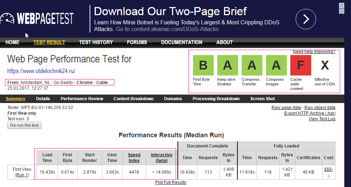Open the Processing Breakdown tab
Image resolution: width=351 pixels, height=187 pixels.
coord(216,99)
